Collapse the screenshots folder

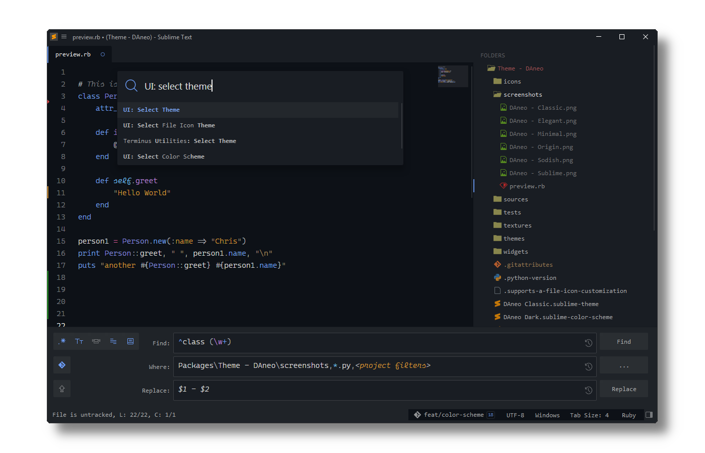tap(498, 94)
